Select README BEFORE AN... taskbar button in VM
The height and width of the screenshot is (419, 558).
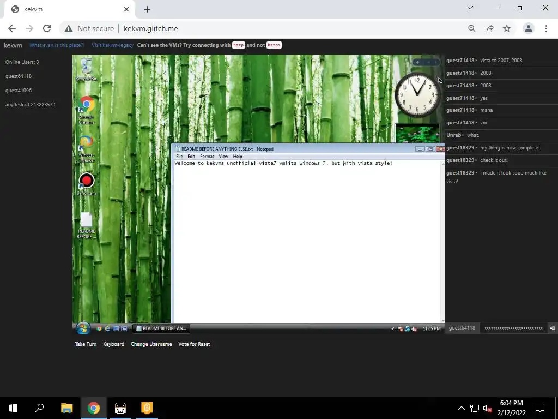[x=161, y=328]
